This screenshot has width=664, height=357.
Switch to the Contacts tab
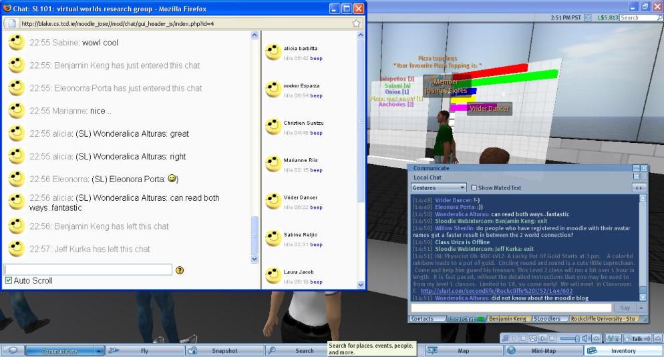tap(422, 319)
